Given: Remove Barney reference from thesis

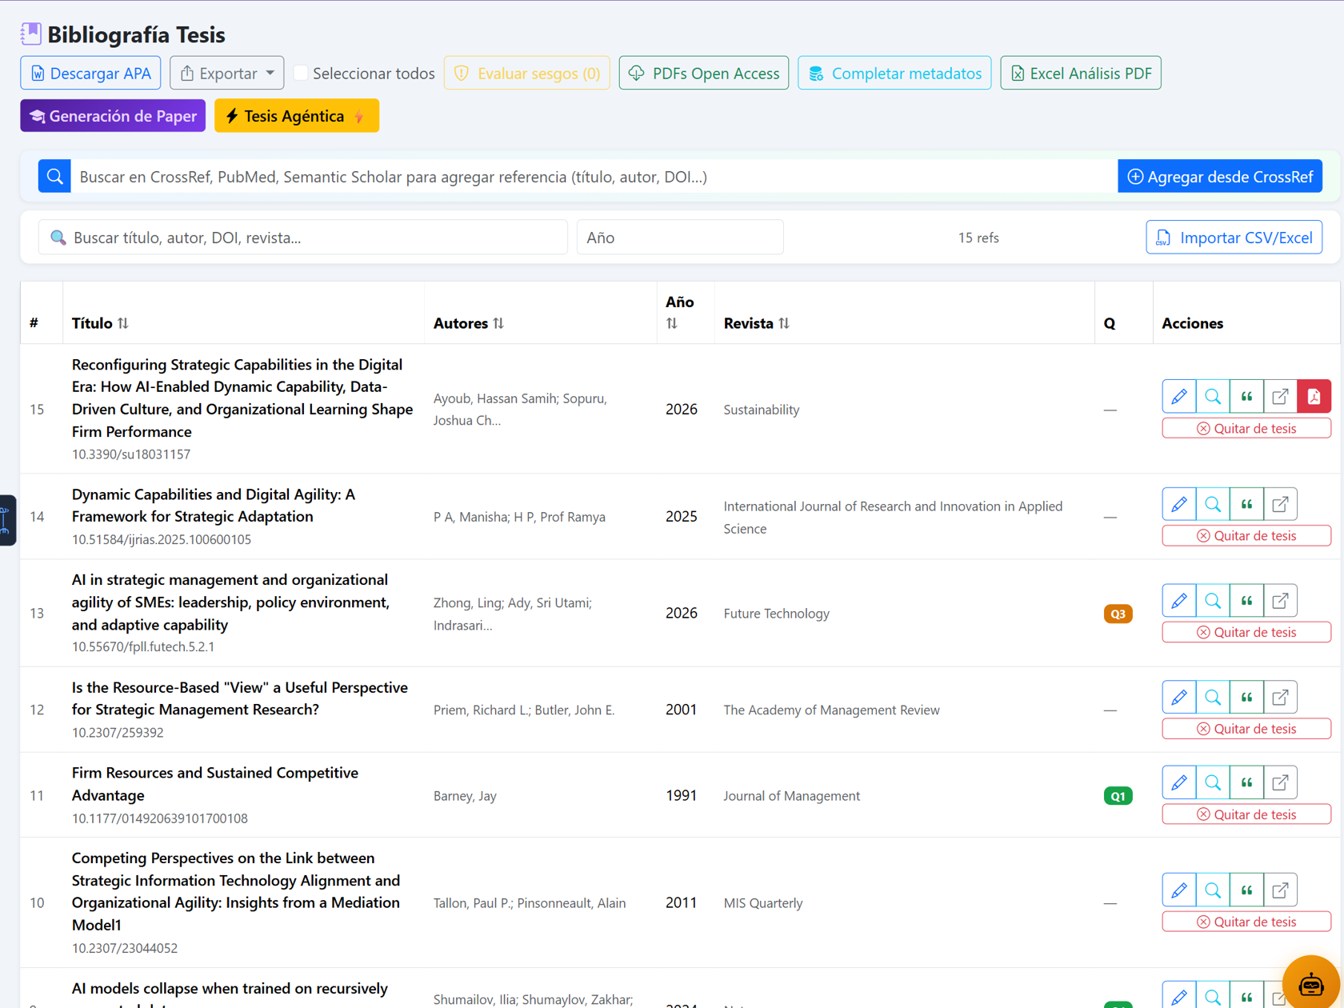Looking at the screenshot, I should tap(1246, 814).
